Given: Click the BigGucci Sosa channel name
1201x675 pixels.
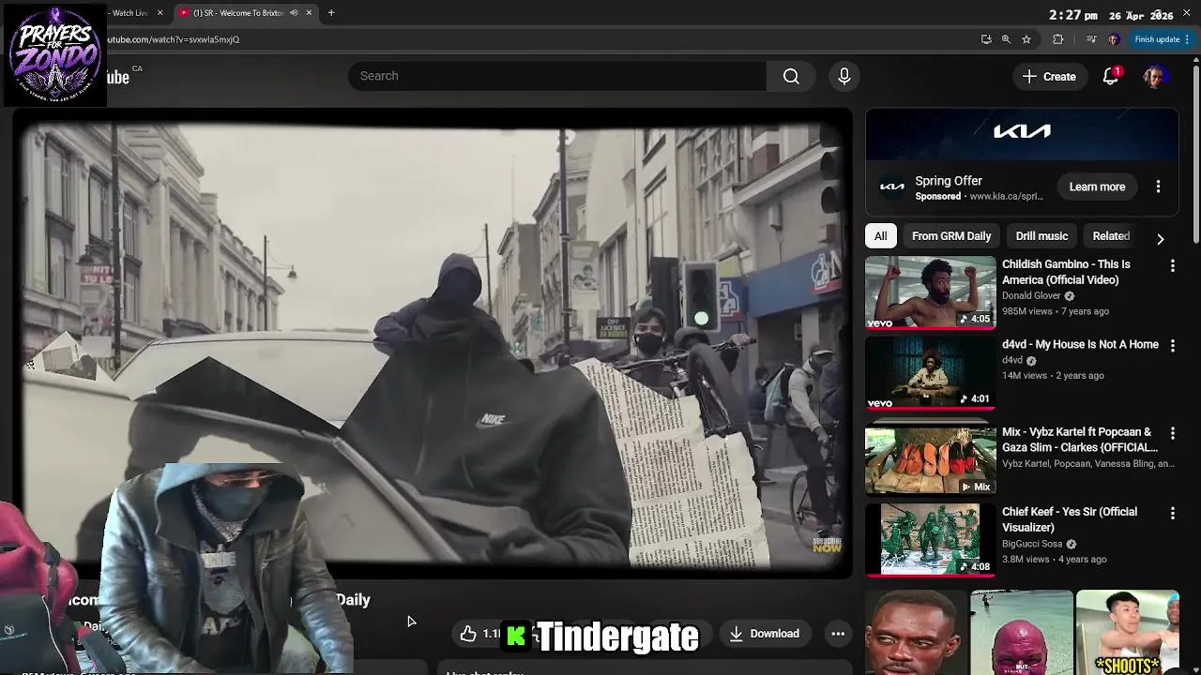Looking at the screenshot, I should point(1032,544).
